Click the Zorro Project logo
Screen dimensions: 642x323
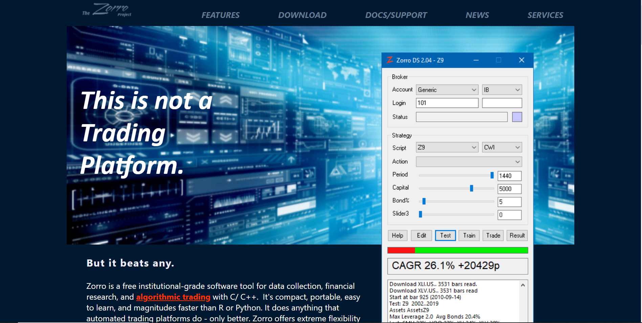point(107,10)
